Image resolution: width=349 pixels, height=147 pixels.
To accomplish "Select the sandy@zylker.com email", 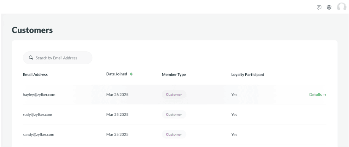I will coord(38,135).
